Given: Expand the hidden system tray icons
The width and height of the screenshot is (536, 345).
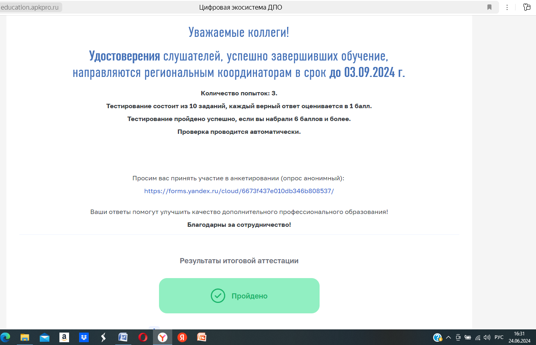Looking at the screenshot, I should pyautogui.click(x=448, y=337).
